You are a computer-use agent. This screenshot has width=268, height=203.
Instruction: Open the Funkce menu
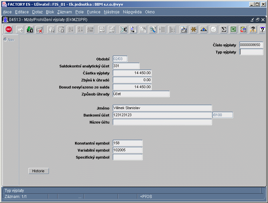pyautogui.click(x=94, y=12)
